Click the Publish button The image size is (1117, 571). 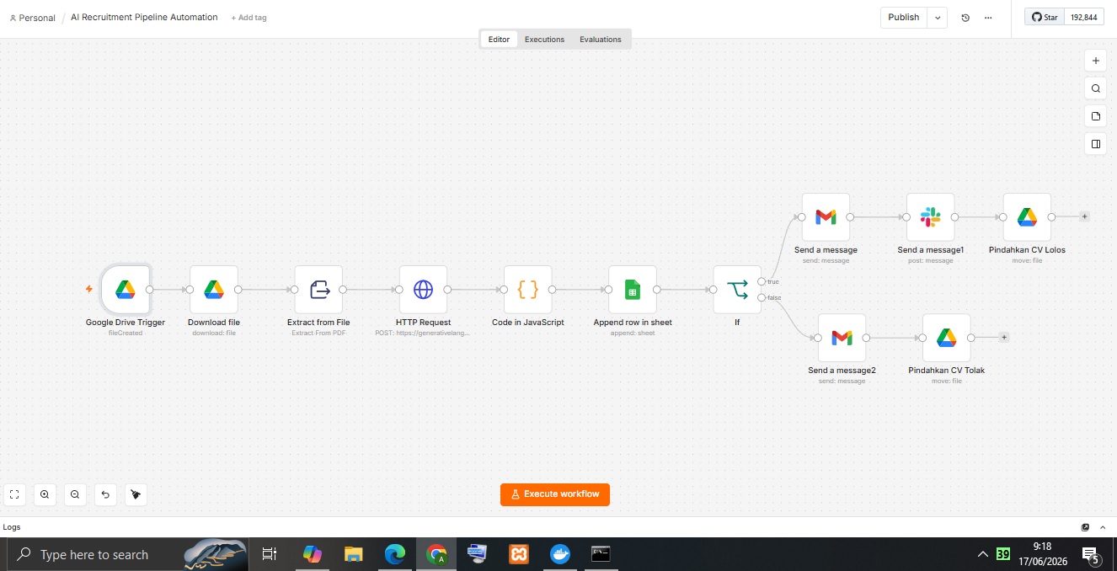[x=904, y=17]
